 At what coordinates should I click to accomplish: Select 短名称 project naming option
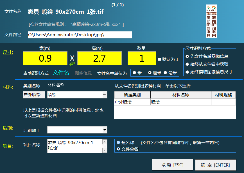pyautogui.click(x=118, y=142)
